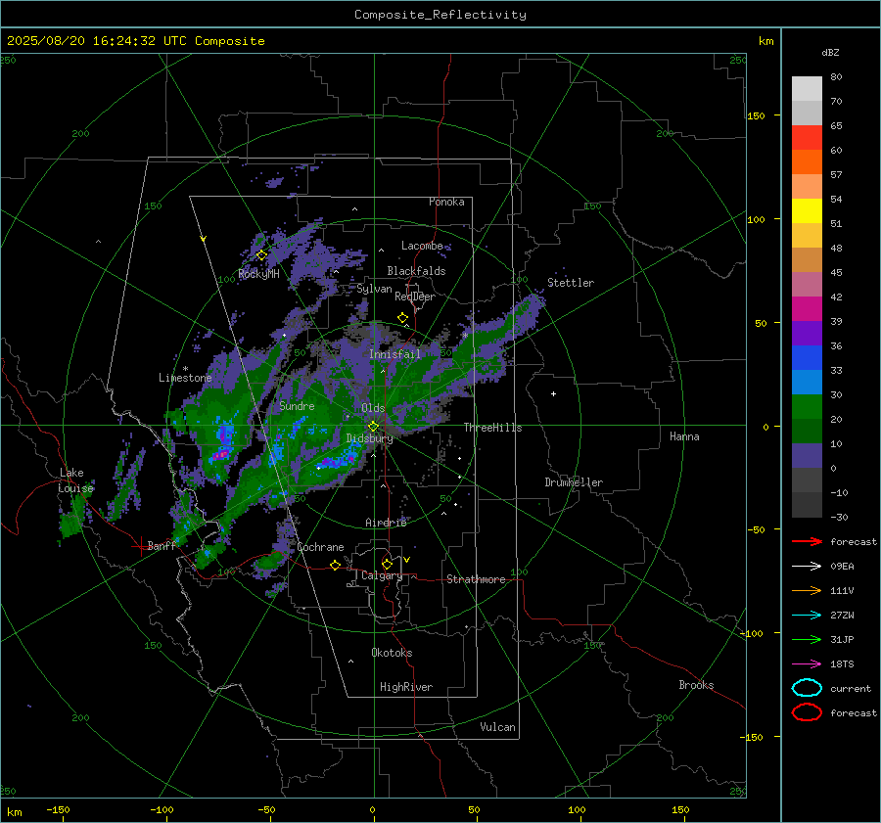This screenshot has width=881, height=823.
Task: Click the red forecast arrow in legend
Action: (x=807, y=541)
